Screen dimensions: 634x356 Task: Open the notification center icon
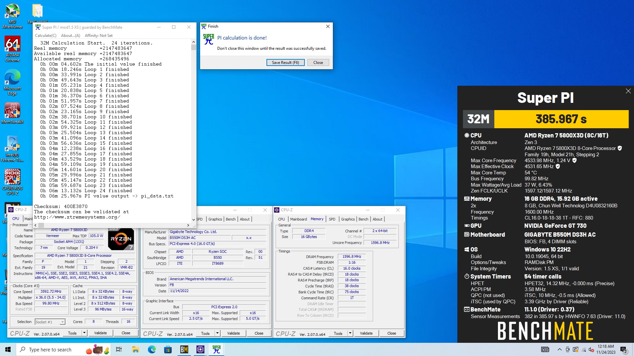(x=624, y=350)
